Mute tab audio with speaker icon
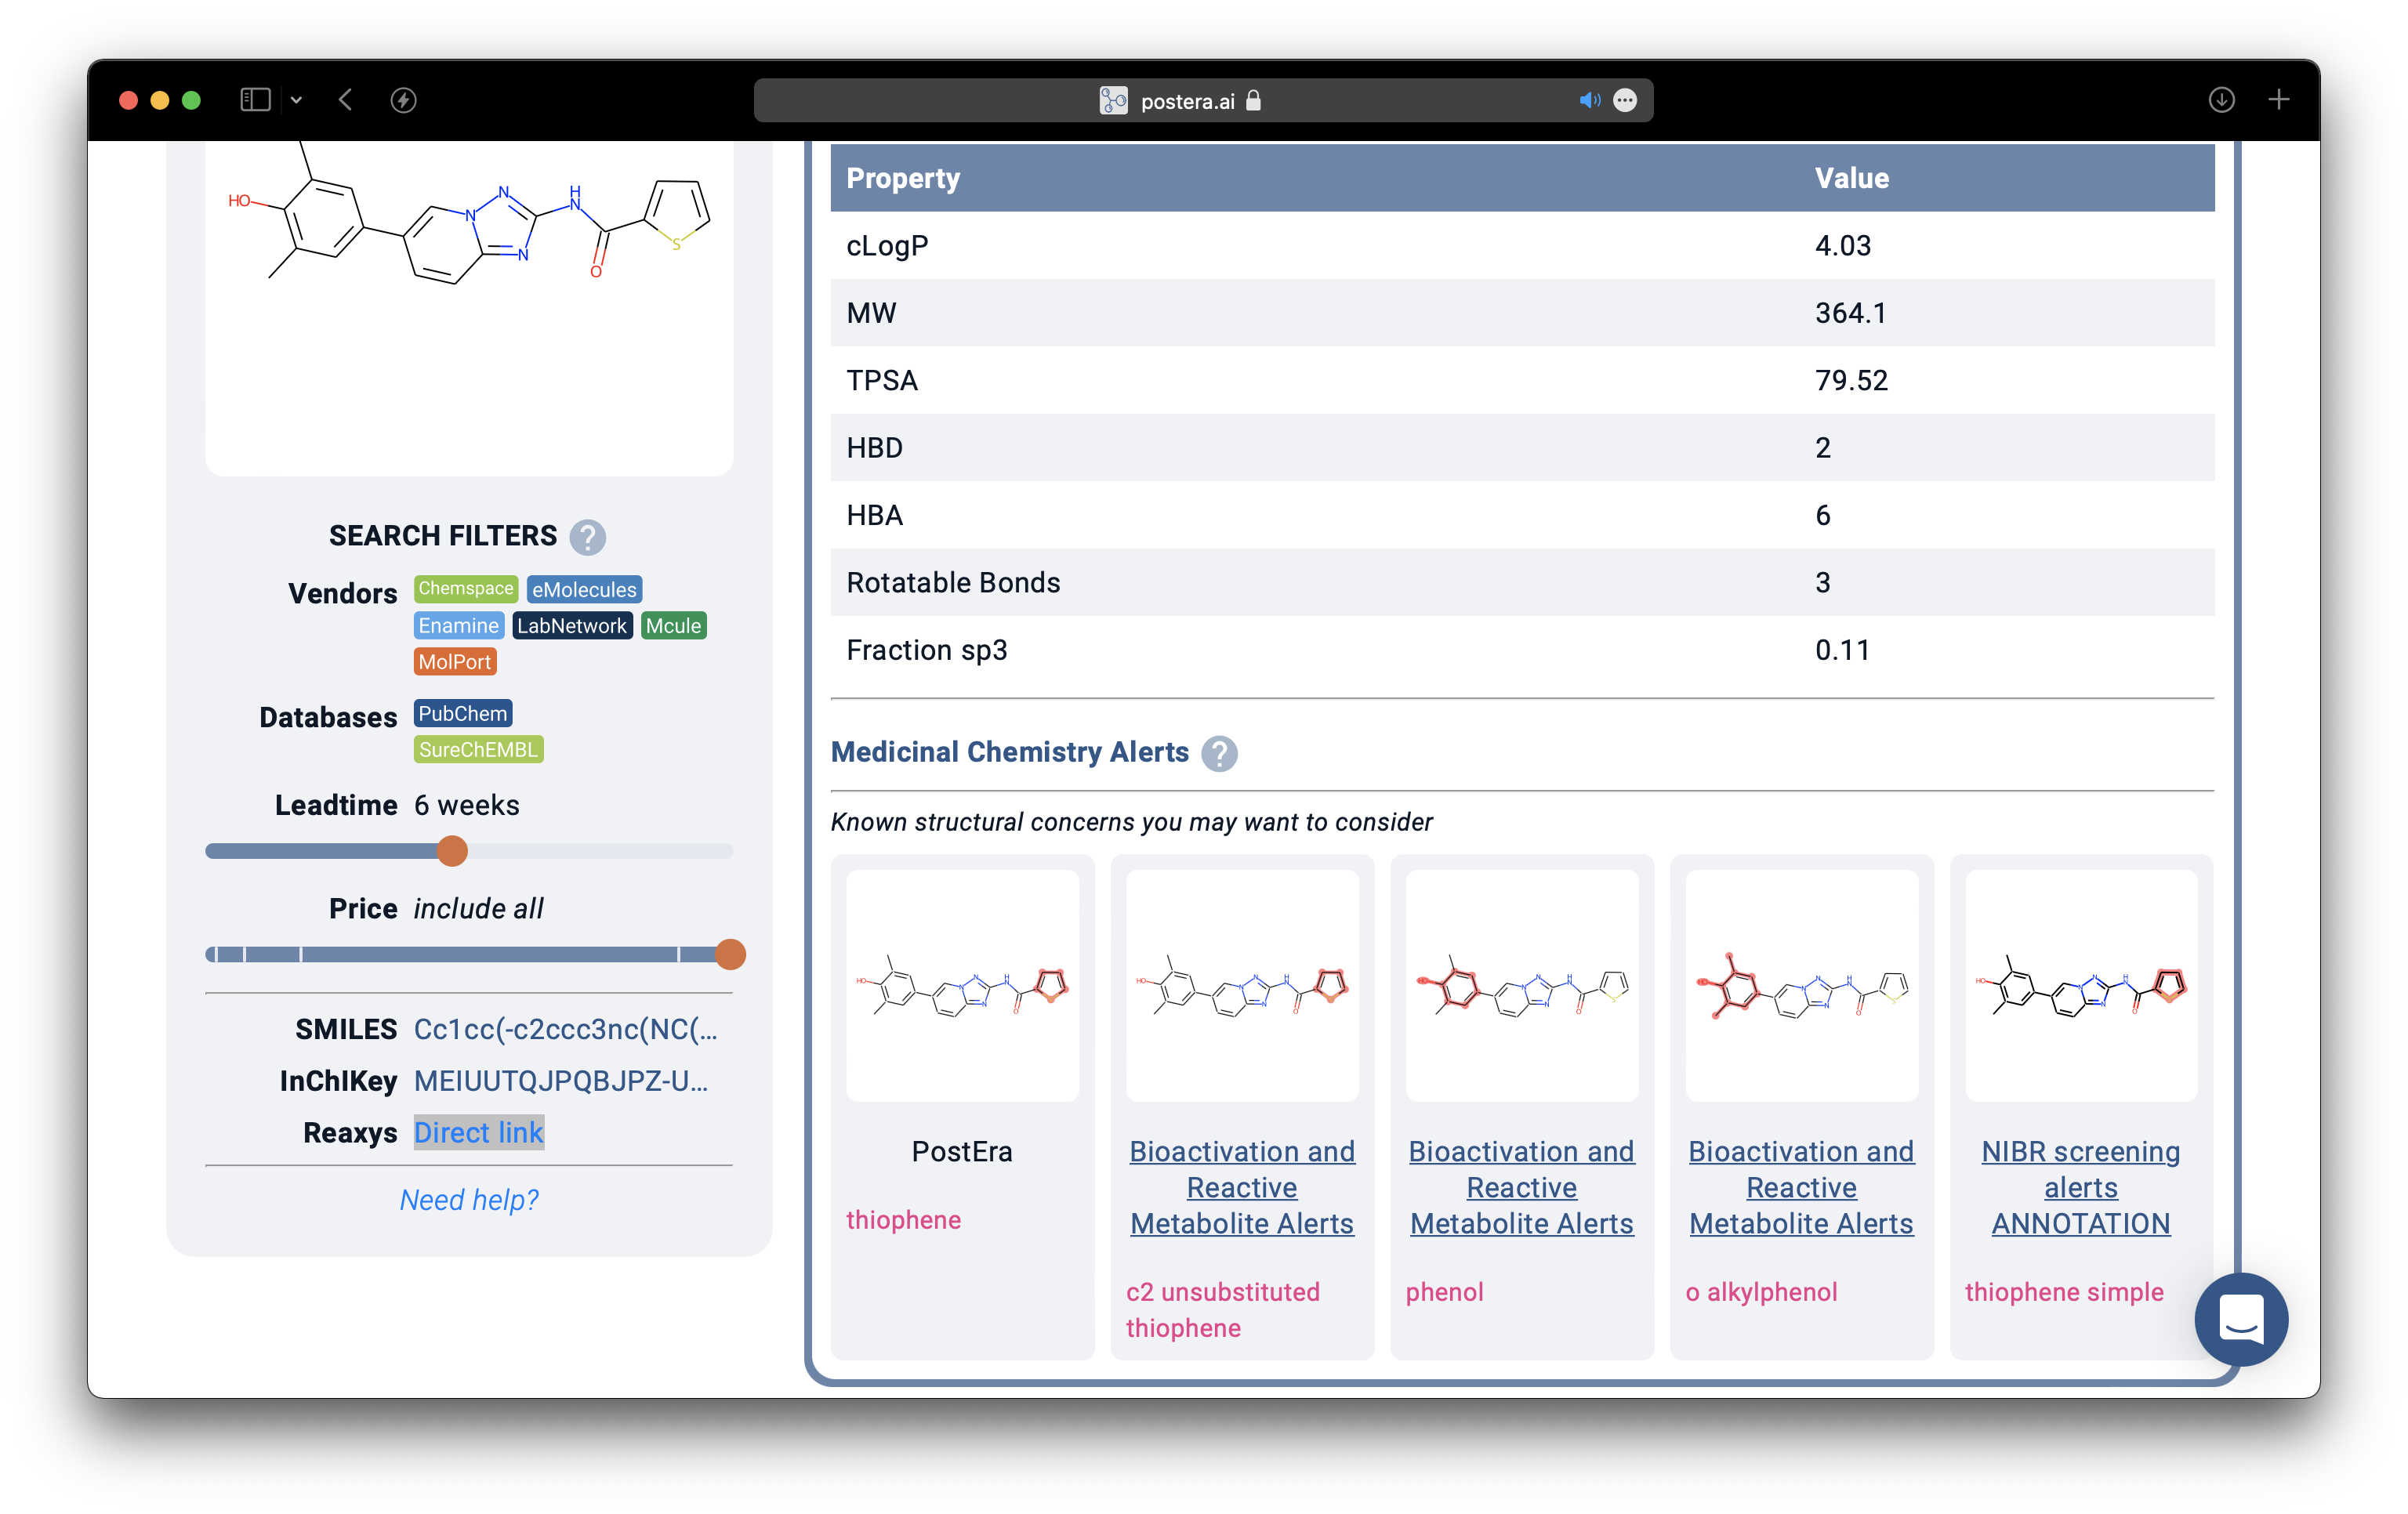Viewport: 2408px width, 1514px height. (1588, 100)
